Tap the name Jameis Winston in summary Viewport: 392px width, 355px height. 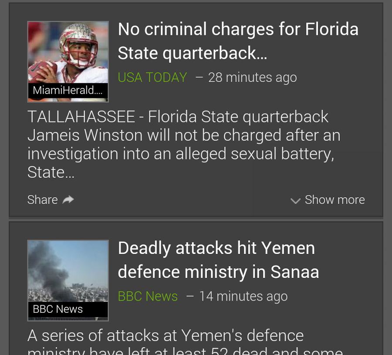[85, 135]
